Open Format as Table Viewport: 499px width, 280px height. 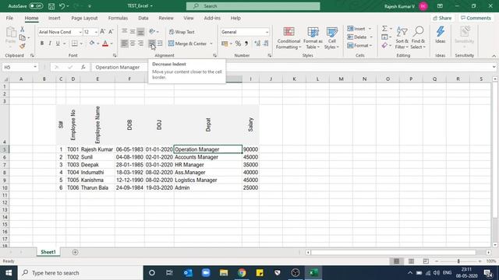(313, 38)
